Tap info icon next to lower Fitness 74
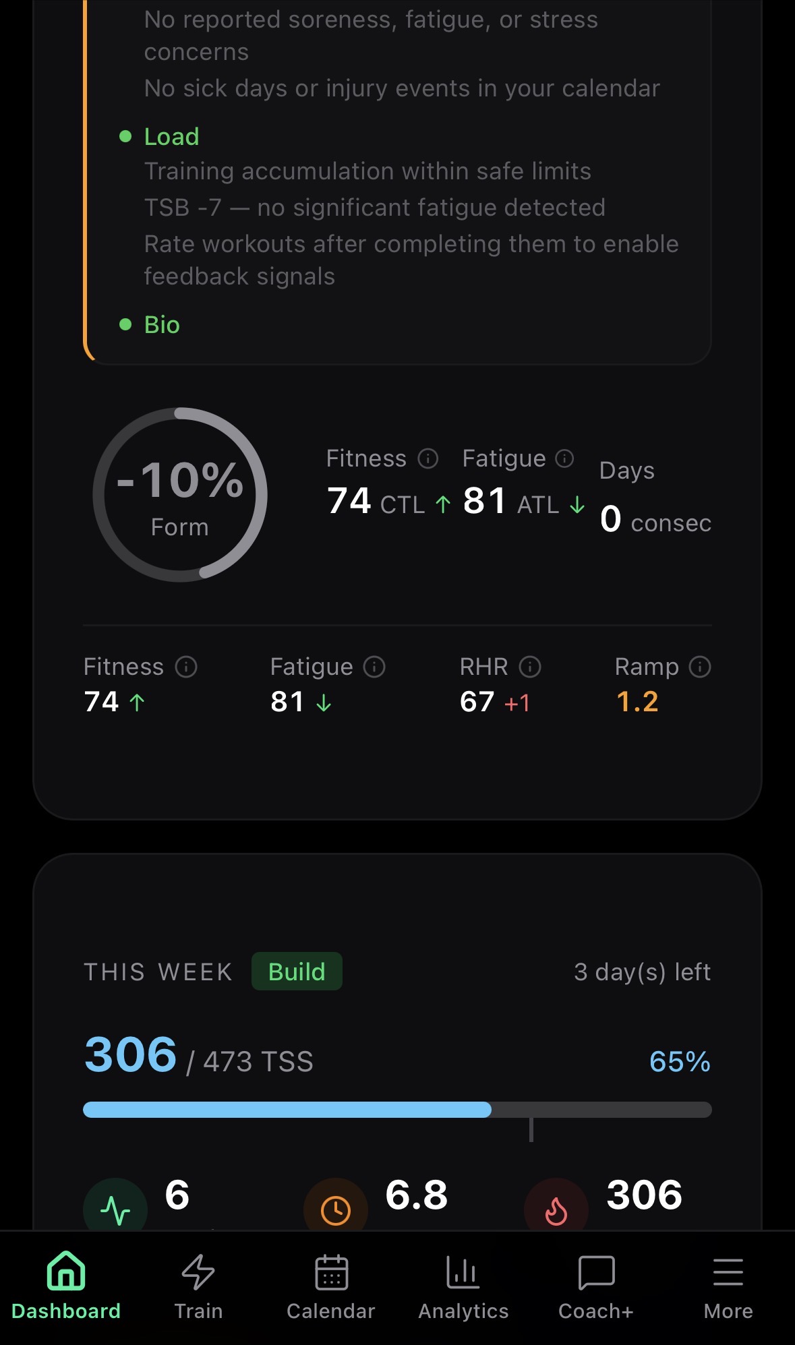Viewport: 795px width, 1345px height. (x=186, y=667)
